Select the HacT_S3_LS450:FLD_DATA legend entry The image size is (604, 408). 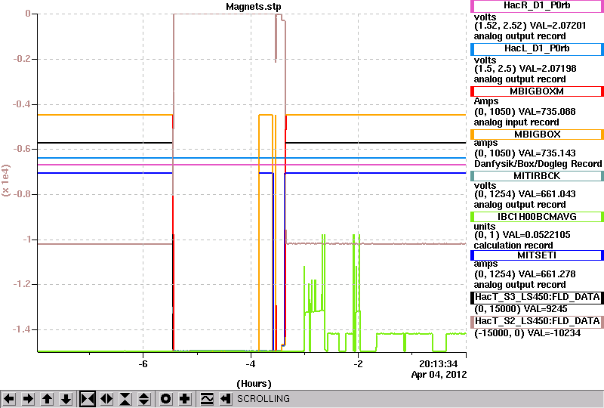tap(537, 298)
